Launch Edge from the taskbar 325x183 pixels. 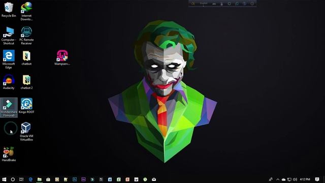click(x=30, y=179)
